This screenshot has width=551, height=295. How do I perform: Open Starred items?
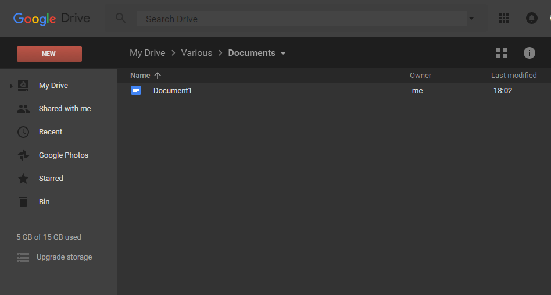tap(51, 178)
